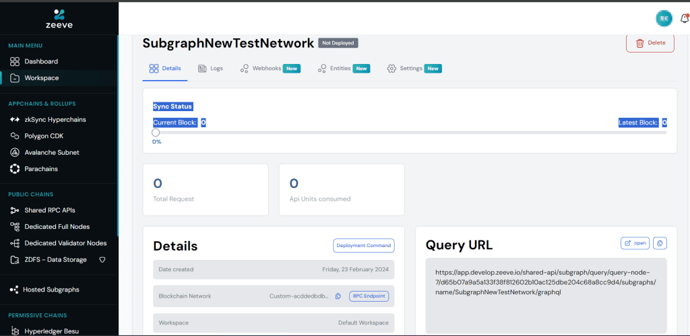The image size is (690, 336).
Task: Open Polygon CDK
Action: point(44,136)
